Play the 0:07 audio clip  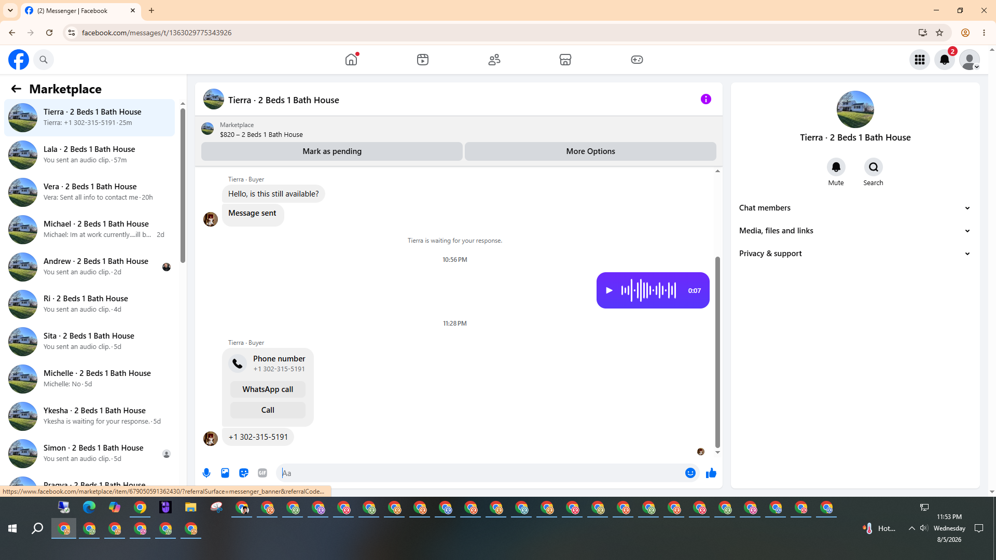pyautogui.click(x=610, y=290)
